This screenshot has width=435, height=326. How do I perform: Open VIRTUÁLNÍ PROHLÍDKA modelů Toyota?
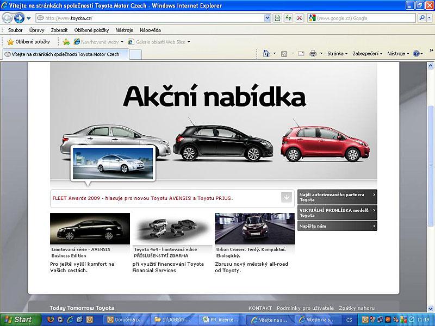pos(337,213)
